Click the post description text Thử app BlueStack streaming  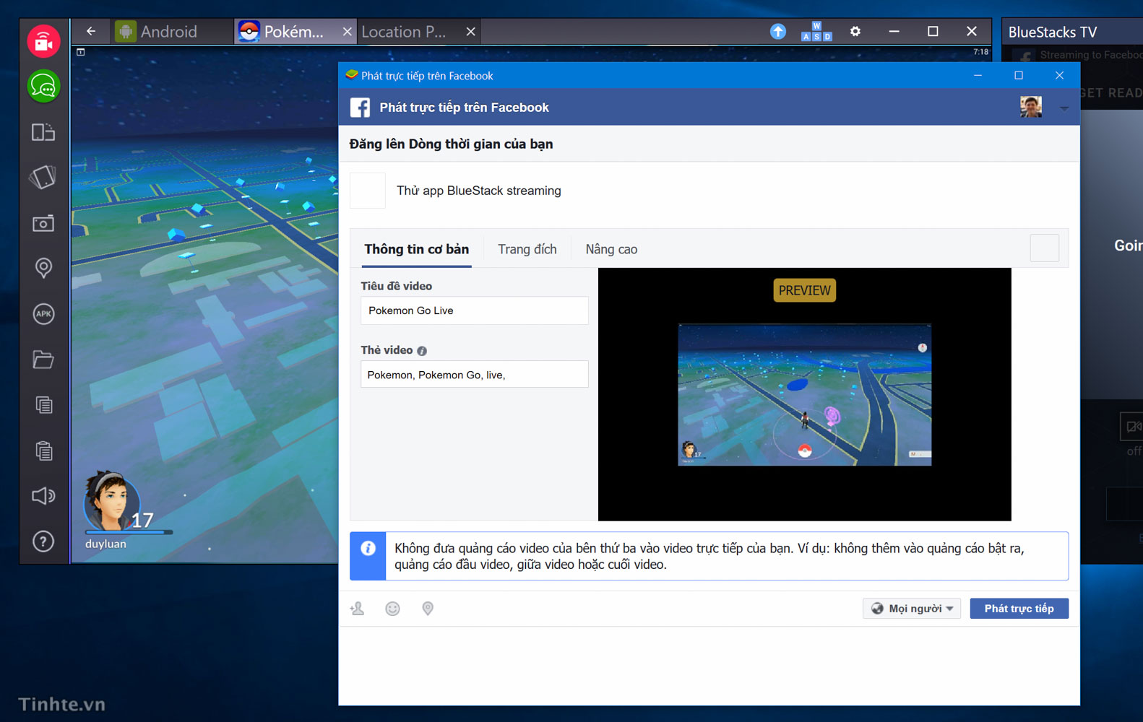pos(478,191)
